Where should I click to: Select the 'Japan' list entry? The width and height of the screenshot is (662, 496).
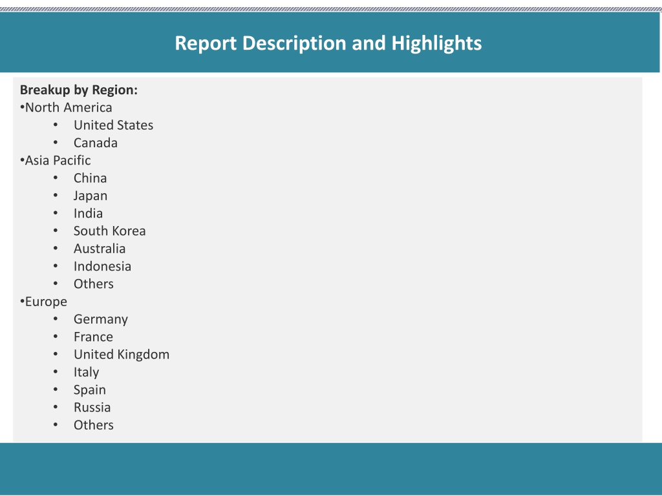click(91, 196)
